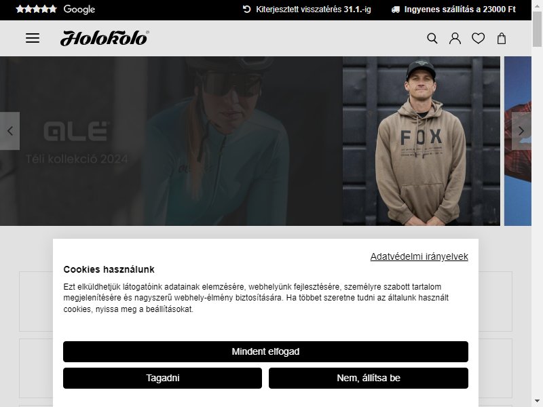Click the delivery truck icon
The width and height of the screenshot is (543, 407).
396,9
